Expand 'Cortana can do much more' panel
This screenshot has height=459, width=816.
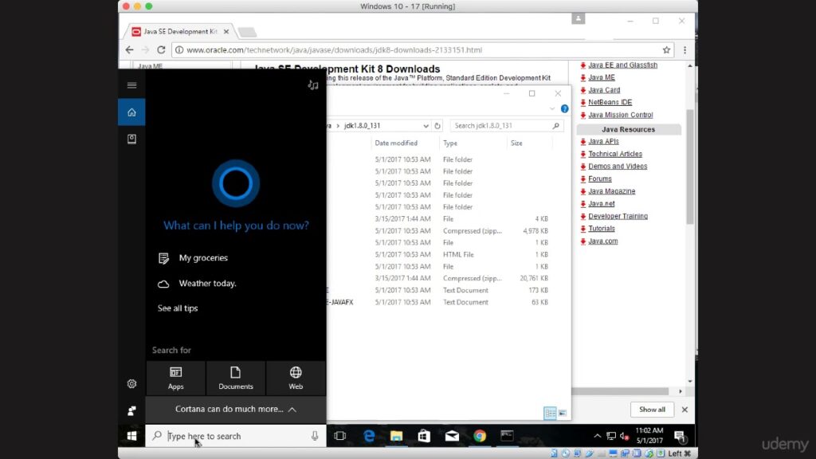pos(236,410)
